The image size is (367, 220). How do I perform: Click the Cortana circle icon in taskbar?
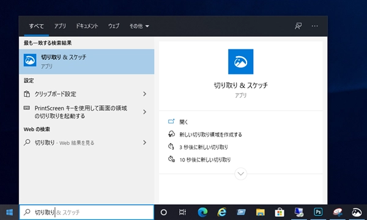pyautogui.click(x=163, y=212)
